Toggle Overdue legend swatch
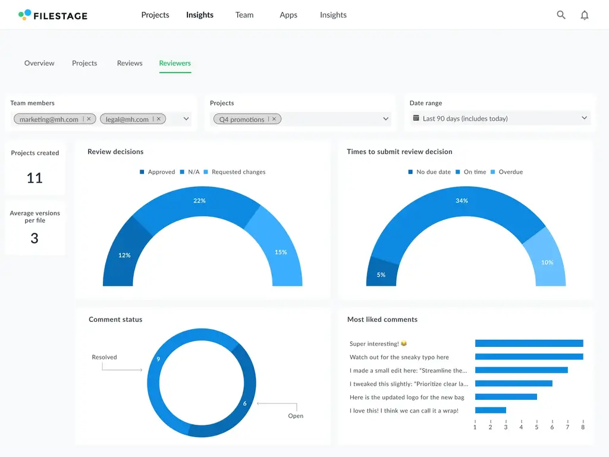This screenshot has width=609, height=457. pos(493,172)
